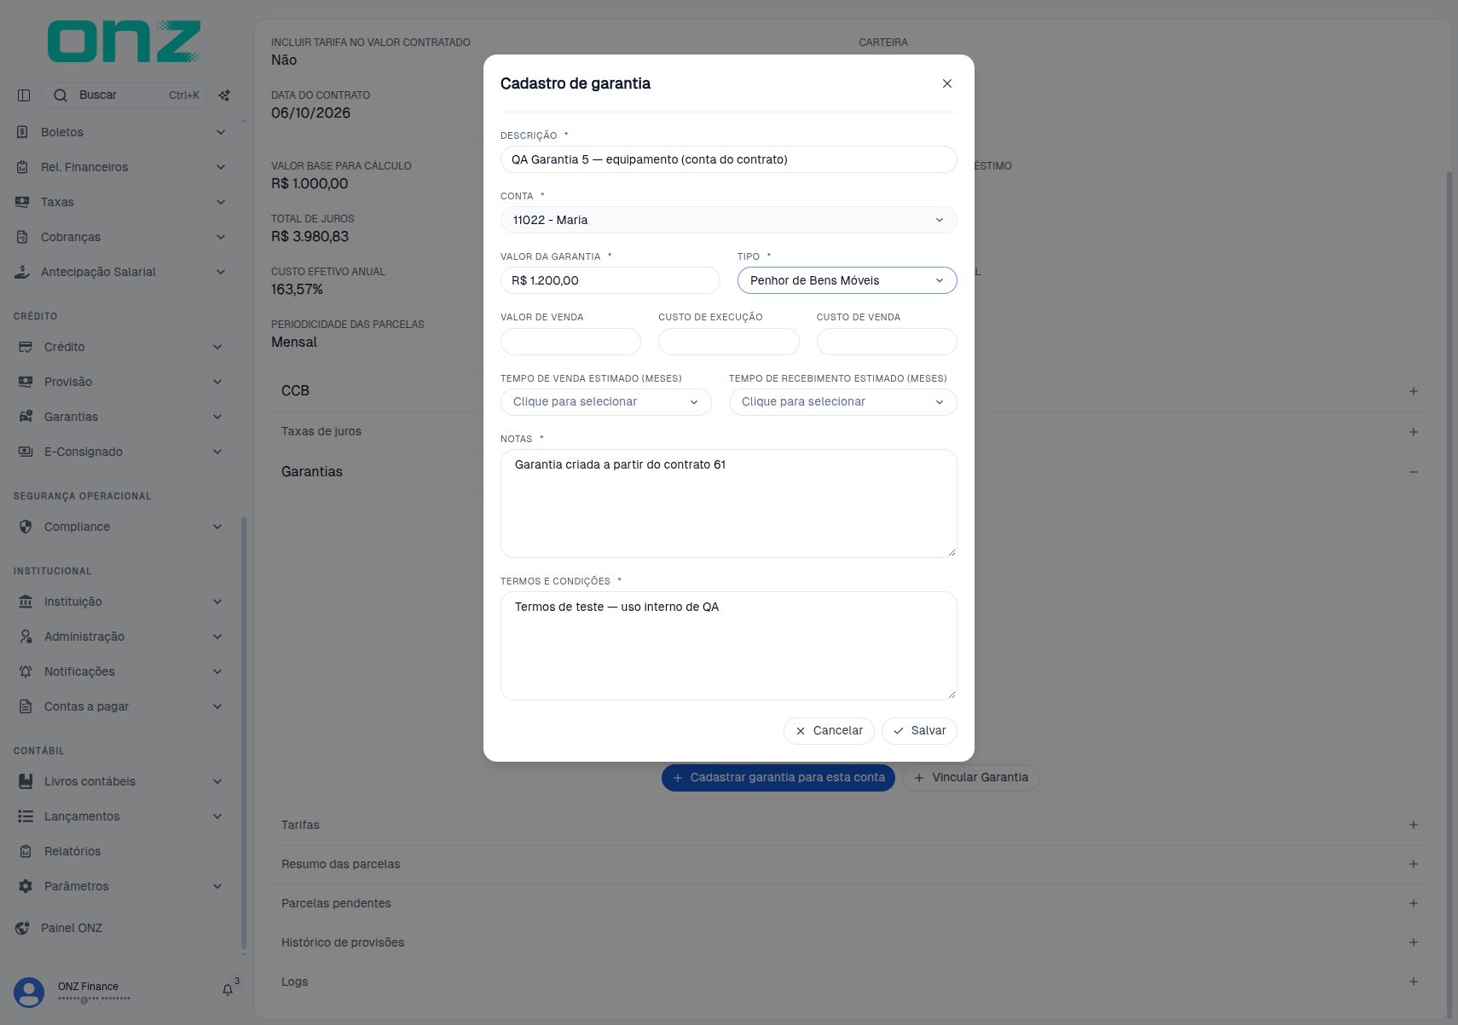Click the ONZ Finance user avatar
1458x1025 pixels.
(29, 993)
